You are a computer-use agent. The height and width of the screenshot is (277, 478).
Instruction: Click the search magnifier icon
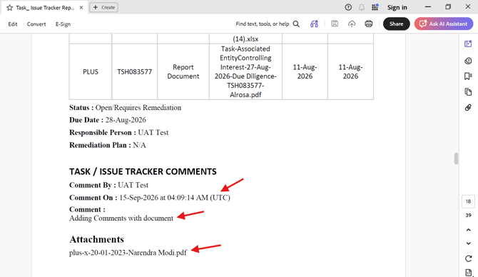(296, 24)
